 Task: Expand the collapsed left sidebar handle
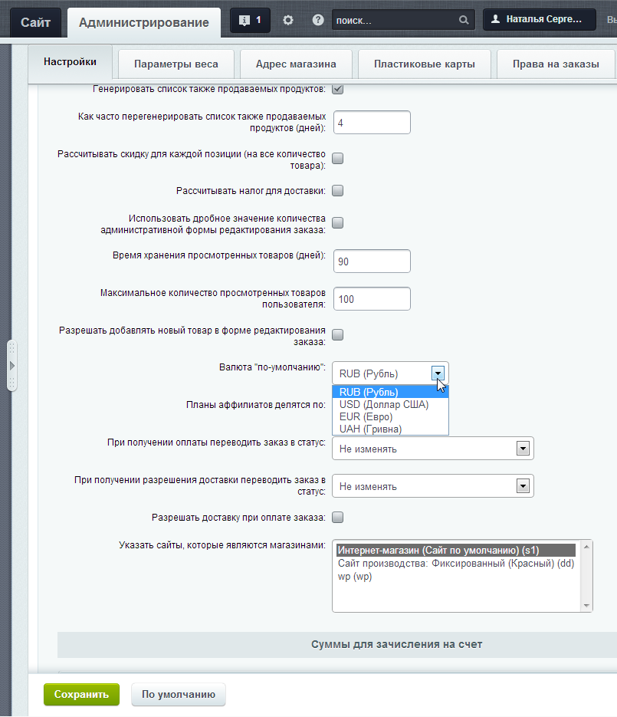(11, 366)
